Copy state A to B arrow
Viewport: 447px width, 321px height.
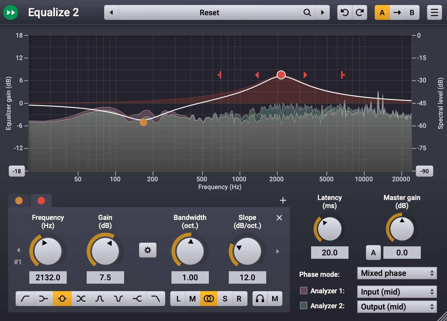397,12
